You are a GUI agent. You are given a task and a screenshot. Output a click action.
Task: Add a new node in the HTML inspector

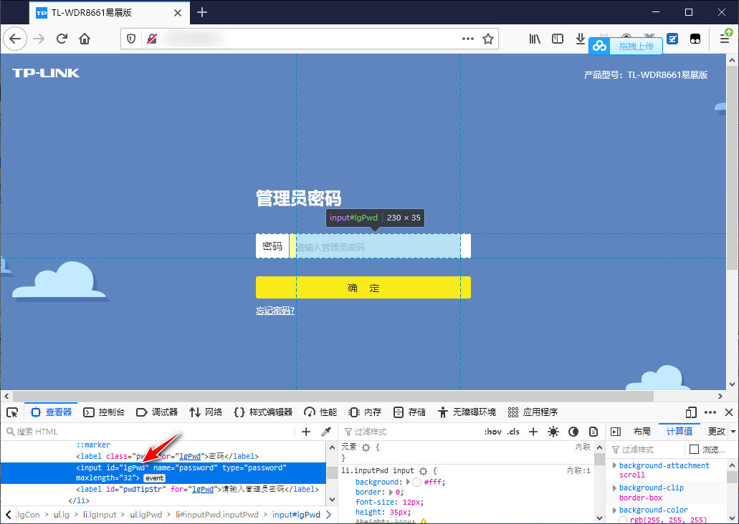[306, 432]
